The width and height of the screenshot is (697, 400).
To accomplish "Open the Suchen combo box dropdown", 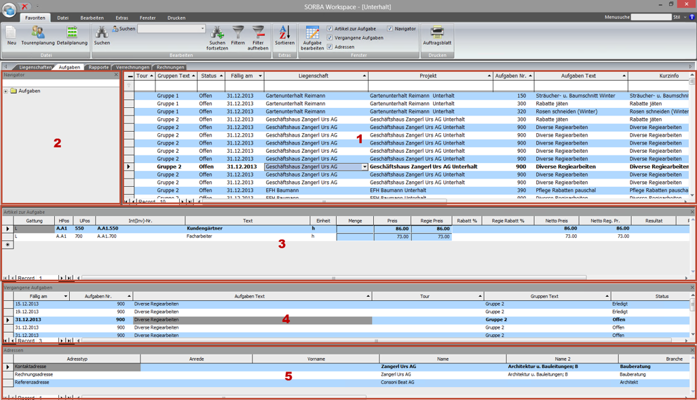I will point(203,29).
